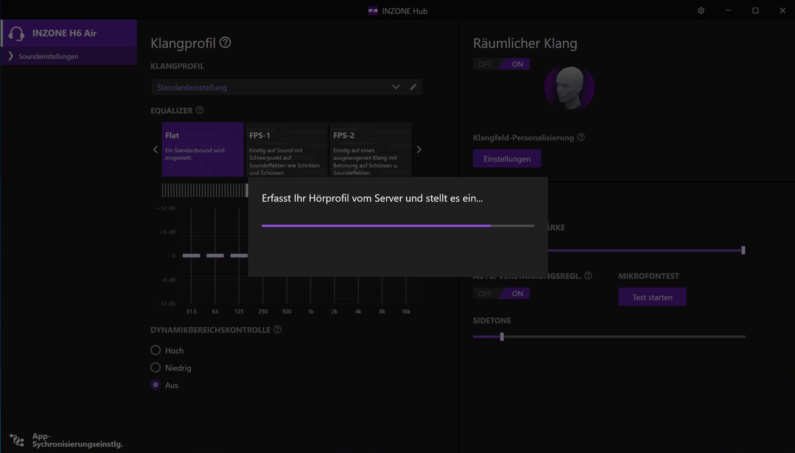Click the App-Synchronisierung icon in the bottom-left corner

tap(17, 440)
